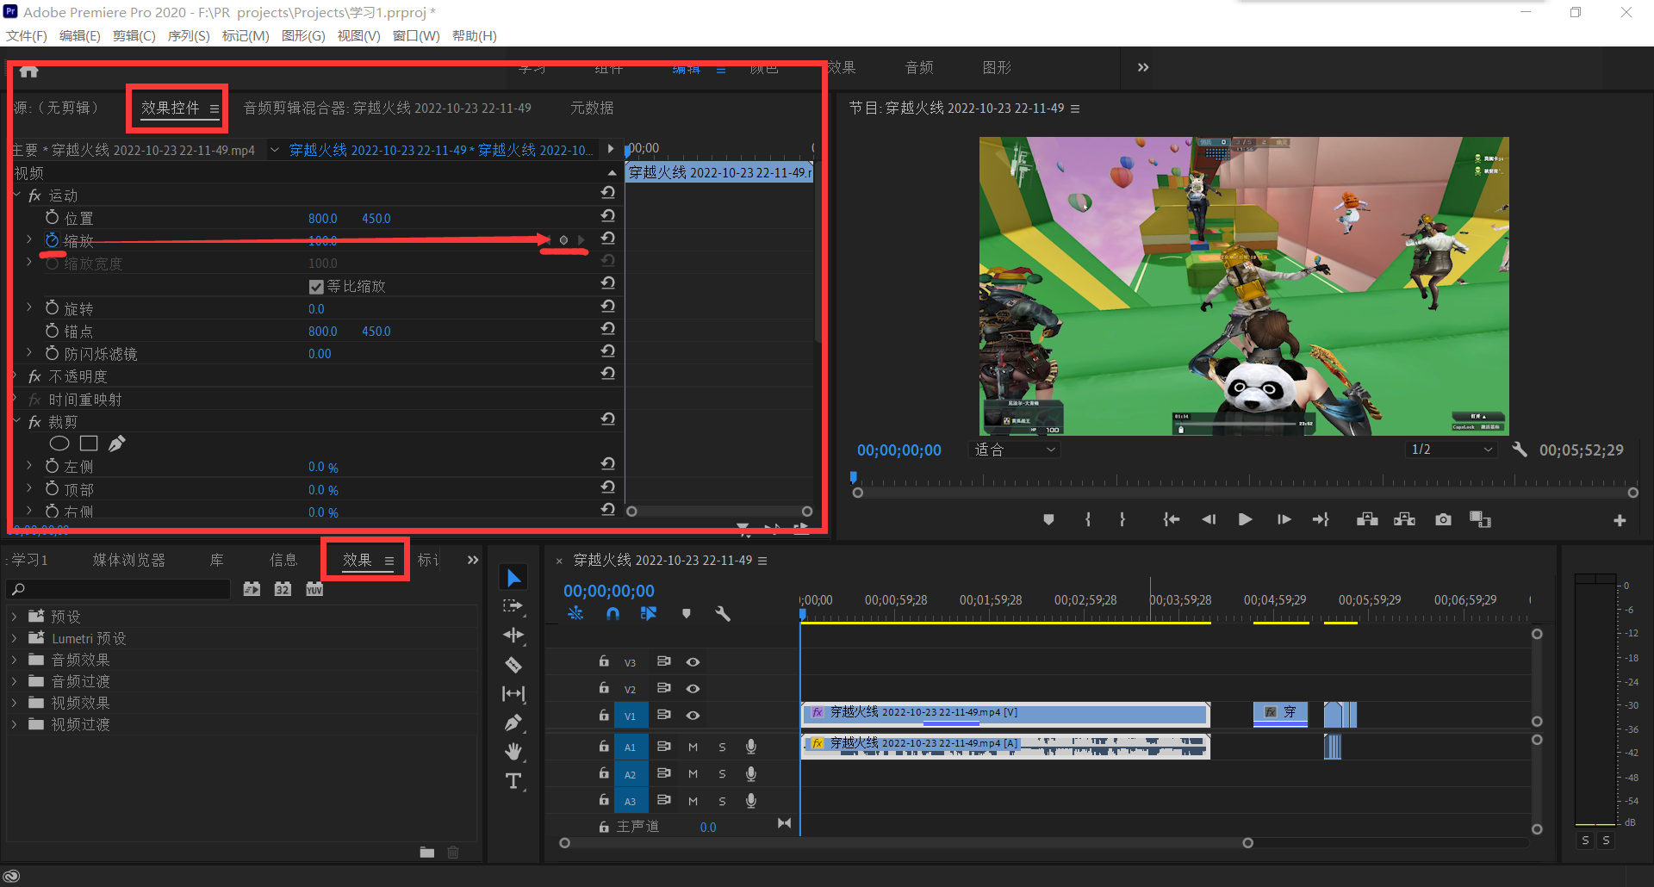The image size is (1654, 887).
Task: Open timeline display settings wrench
Action: [x=723, y=613]
